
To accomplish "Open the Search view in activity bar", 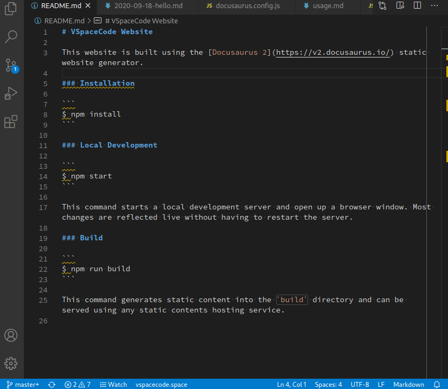I will (11, 36).
